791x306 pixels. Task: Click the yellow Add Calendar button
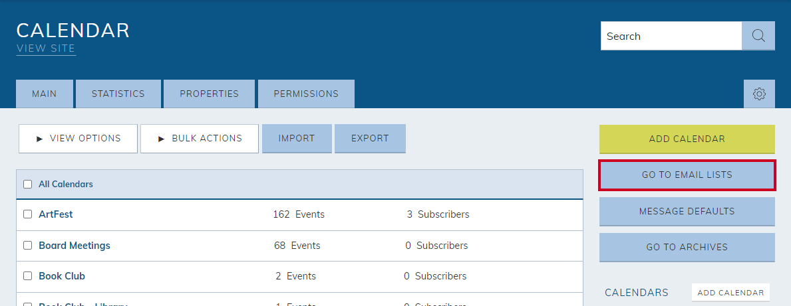687,139
